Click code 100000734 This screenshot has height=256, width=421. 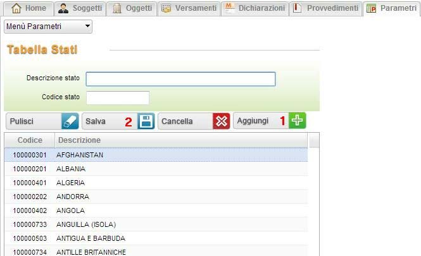30,252
